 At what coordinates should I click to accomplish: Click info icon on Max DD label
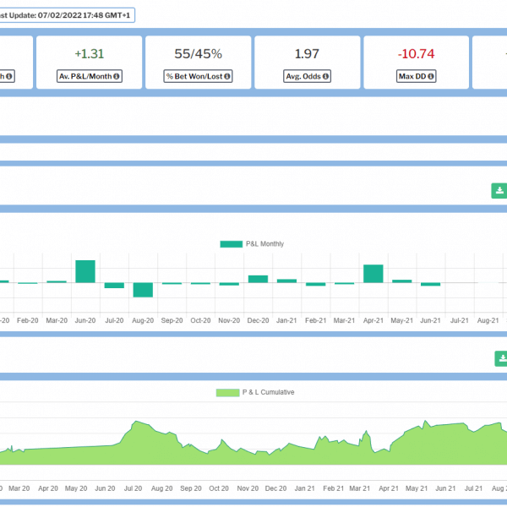[x=431, y=76]
